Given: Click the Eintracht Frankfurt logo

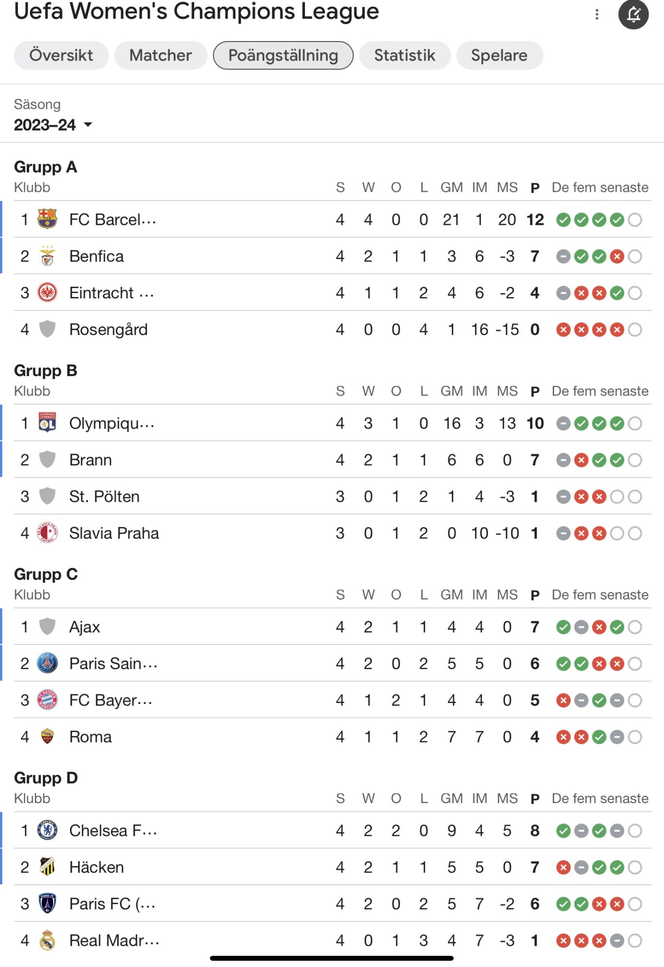Looking at the screenshot, I should click(x=47, y=293).
